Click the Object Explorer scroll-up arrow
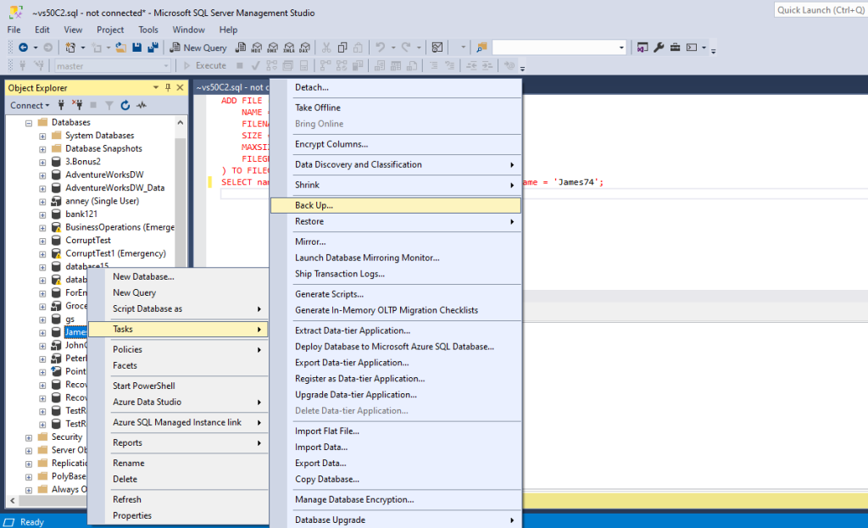868x528 pixels. (181, 123)
